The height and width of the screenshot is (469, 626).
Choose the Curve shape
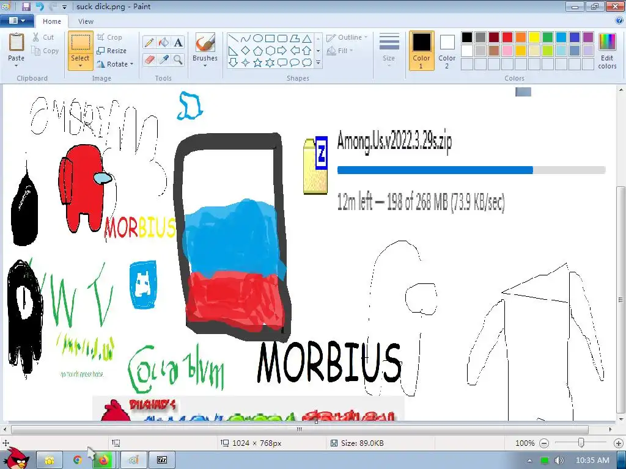246,38
